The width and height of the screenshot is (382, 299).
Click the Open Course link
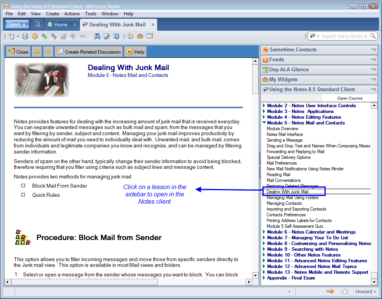pos(349,98)
